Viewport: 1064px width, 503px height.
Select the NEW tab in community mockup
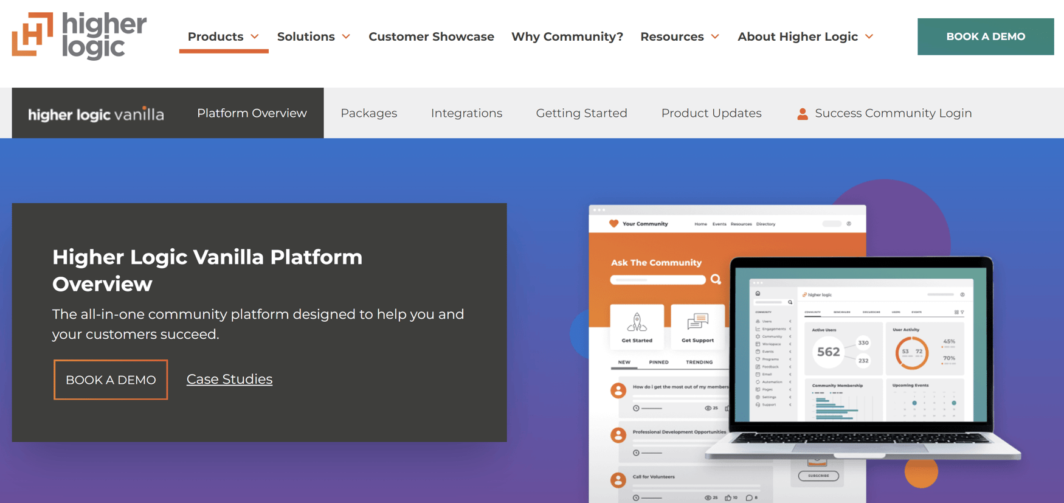coord(624,362)
